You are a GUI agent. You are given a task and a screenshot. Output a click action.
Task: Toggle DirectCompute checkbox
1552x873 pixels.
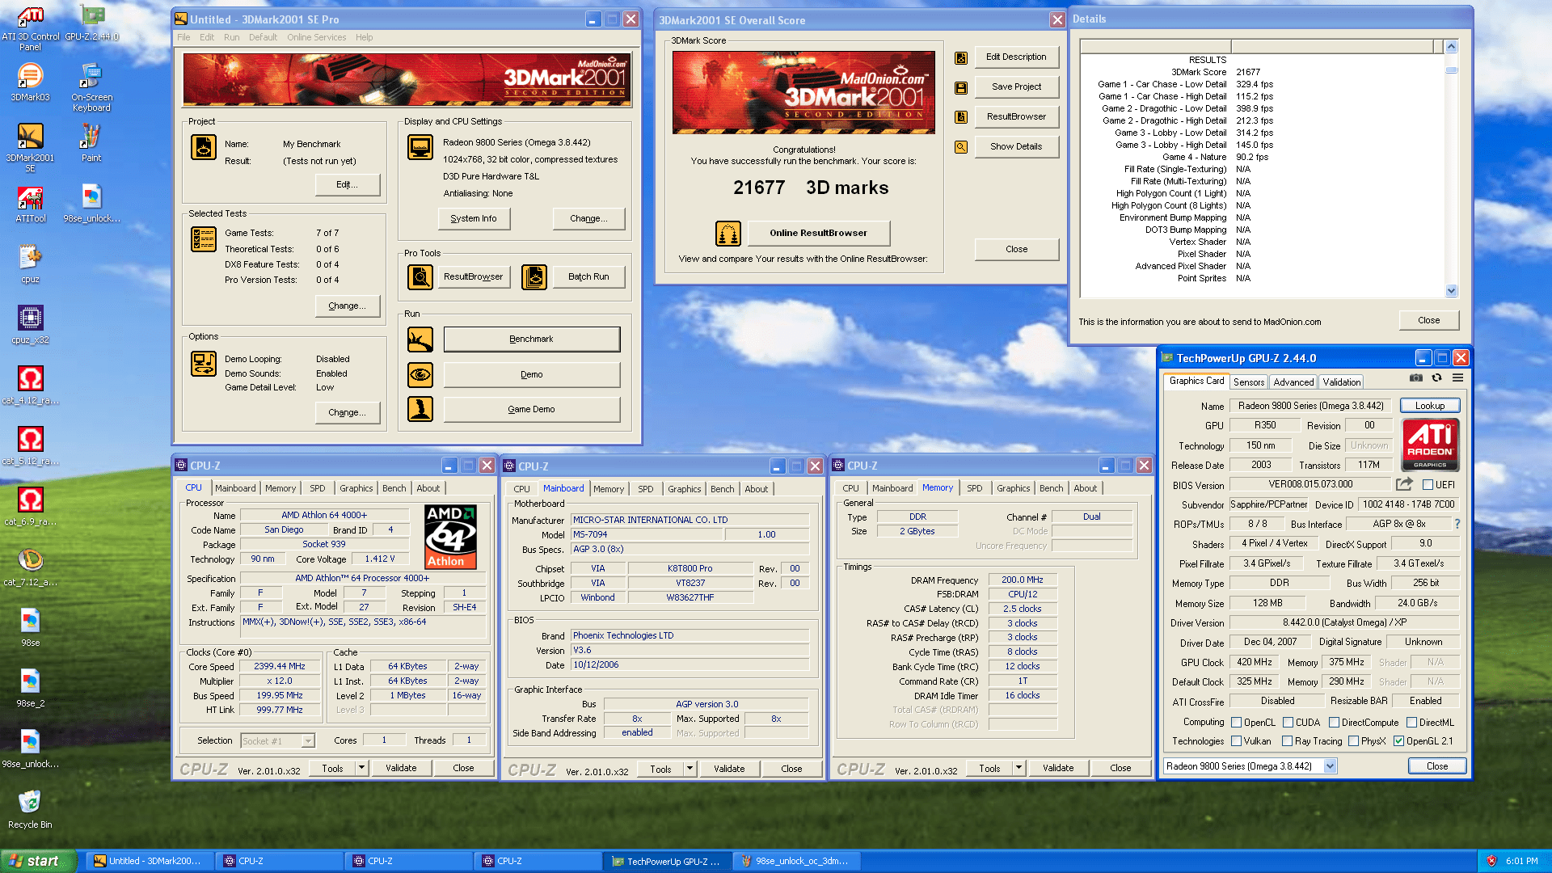[x=1334, y=723]
